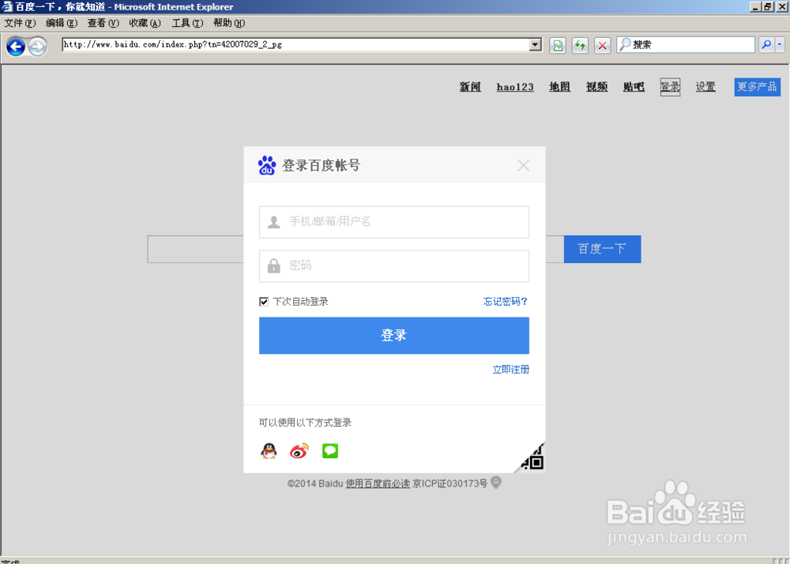Image resolution: width=790 pixels, height=564 pixels.
Task: Open the 收藏(A) menu
Action: click(x=145, y=23)
